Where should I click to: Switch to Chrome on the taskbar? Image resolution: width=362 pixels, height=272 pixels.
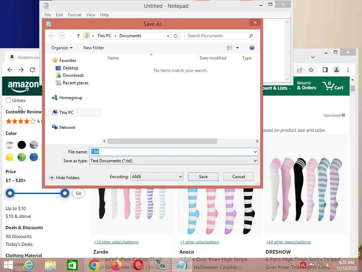click(94, 265)
